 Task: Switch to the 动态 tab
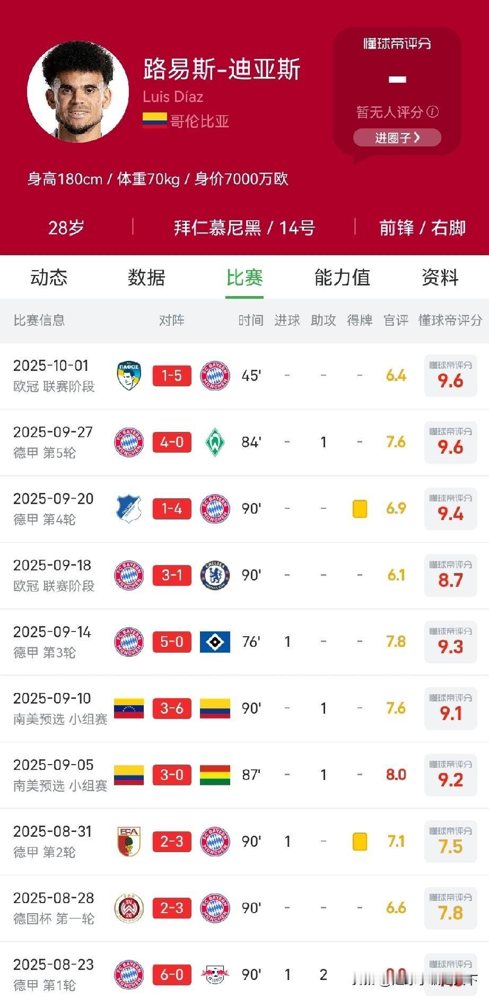(49, 278)
